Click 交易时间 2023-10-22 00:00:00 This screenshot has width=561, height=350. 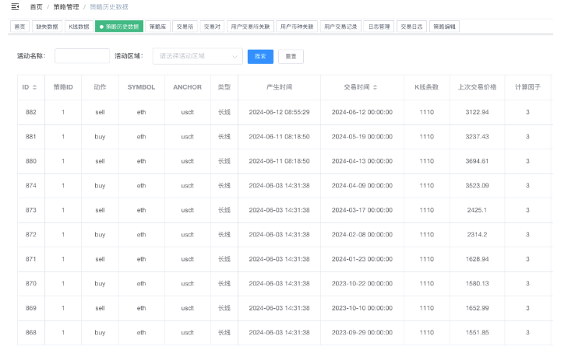tap(362, 284)
